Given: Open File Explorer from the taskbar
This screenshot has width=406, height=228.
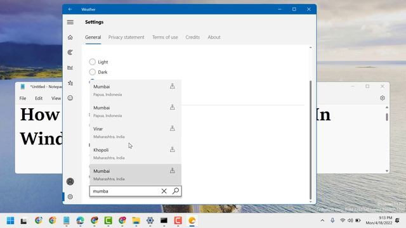Looking at the screenshot, I should click(136, 220).
